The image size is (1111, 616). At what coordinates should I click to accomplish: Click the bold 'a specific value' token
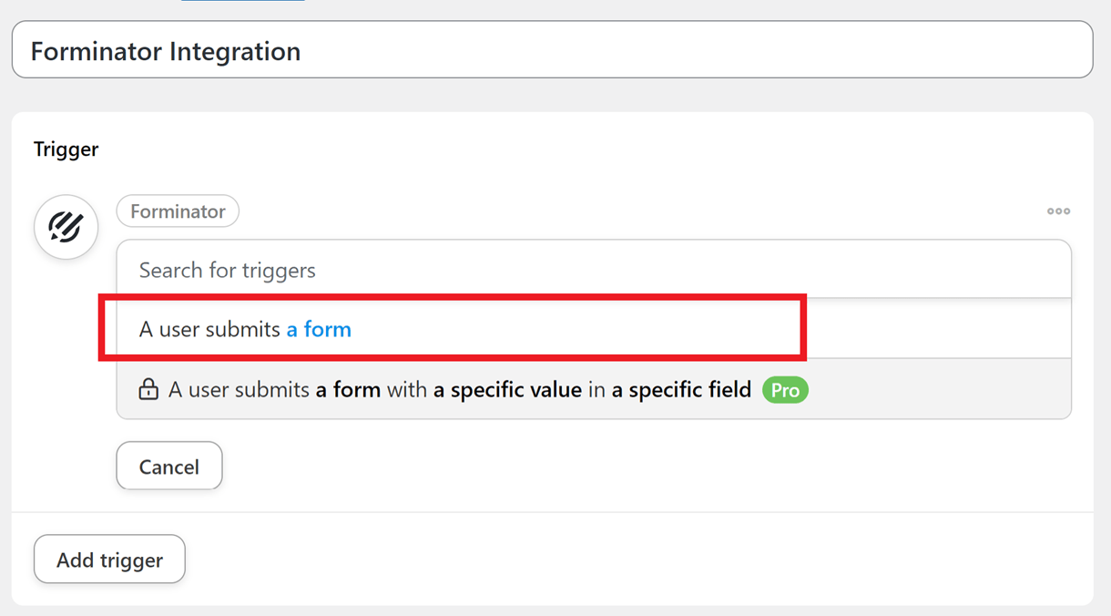[x=507, y=390]
